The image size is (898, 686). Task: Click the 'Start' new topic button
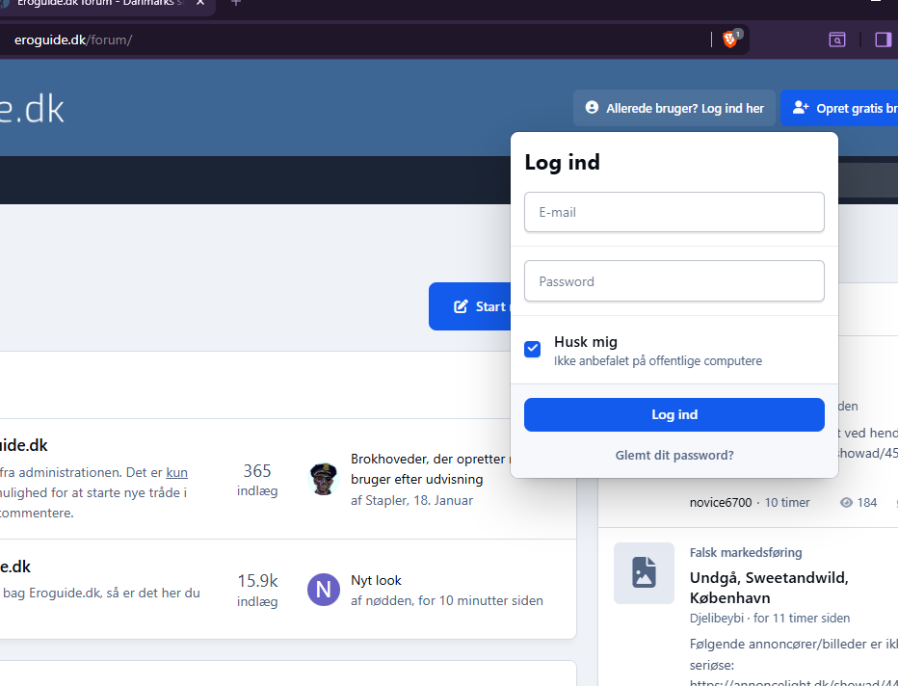click(471, 306)
